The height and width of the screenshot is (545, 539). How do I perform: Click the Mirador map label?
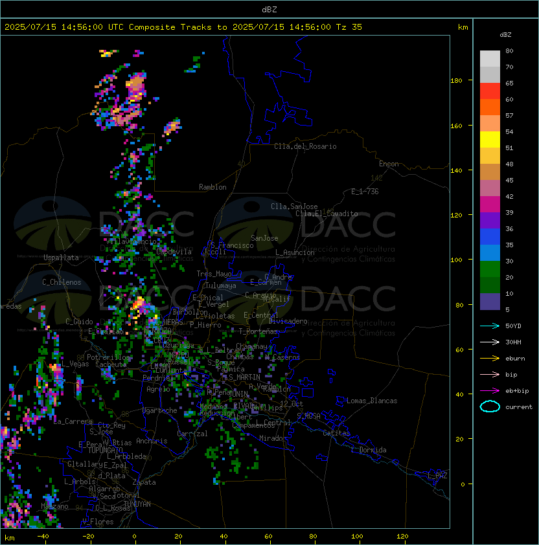273,438
